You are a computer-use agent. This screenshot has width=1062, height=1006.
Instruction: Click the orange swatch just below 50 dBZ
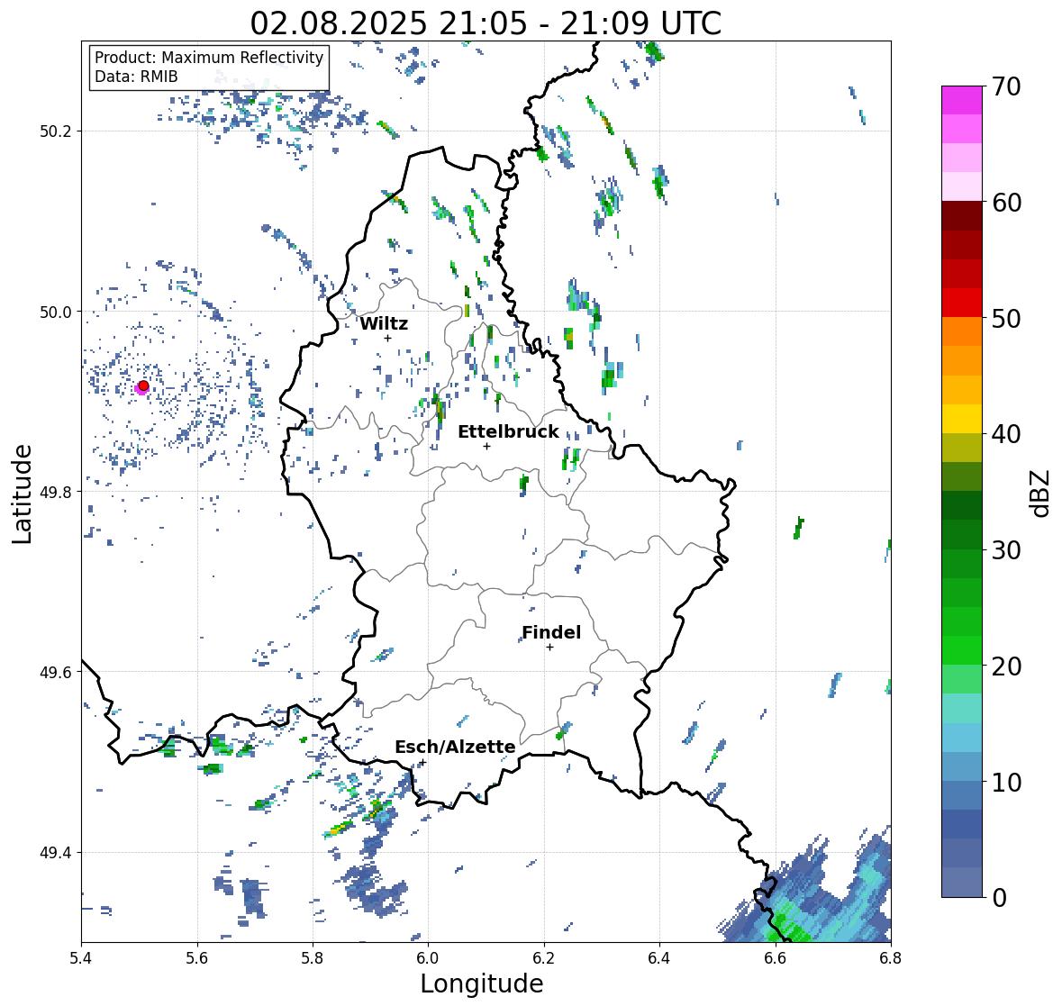[x=962, y=331]
